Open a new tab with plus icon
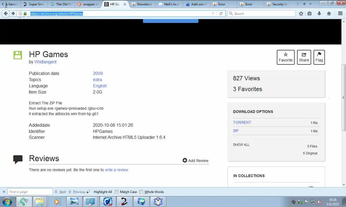The width and height of the screenshot is (346, 207). (x=304, y=4)
